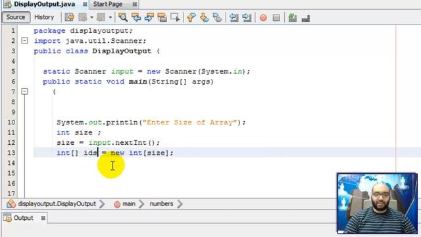Viewport: 421px width, 237px height.
Task: Click main method icon in breadcrumb
Action: tap(117, 204)
